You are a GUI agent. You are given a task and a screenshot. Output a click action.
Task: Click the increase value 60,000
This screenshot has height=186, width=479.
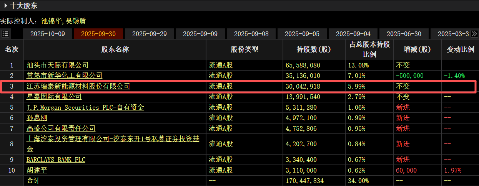(406, 170)
